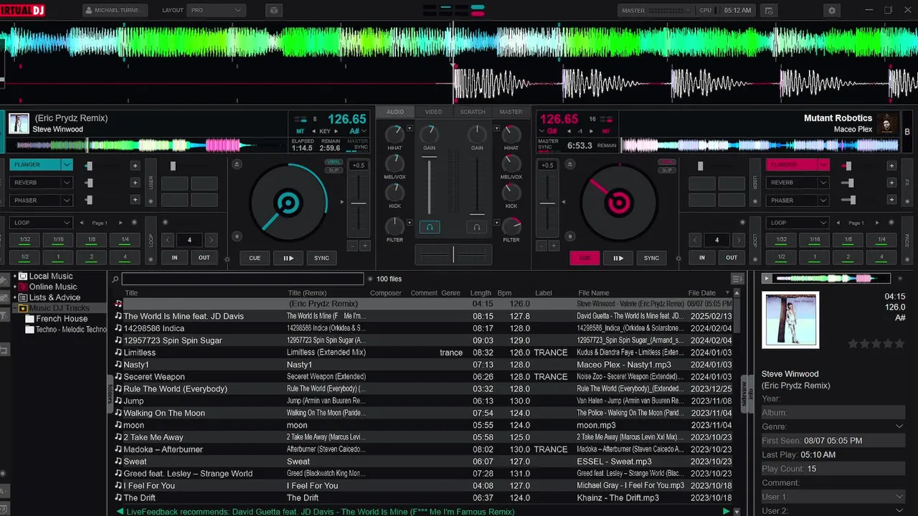Switch to the SCRATCH mixer tab
Viewport: 918px width, 516px height.
(473, 112)
